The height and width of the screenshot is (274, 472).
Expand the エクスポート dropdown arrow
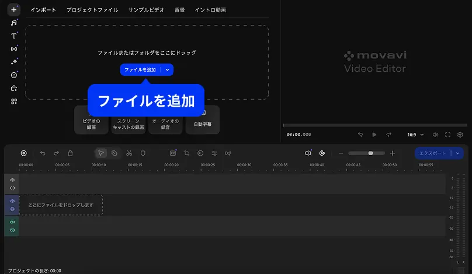(x=457, y=153)
